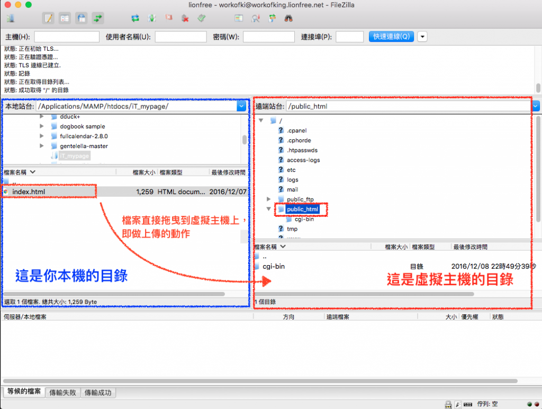This screenshot has width=542, height=409.
Task: Select the iT_mypage local folder
Action: [74, 156]
